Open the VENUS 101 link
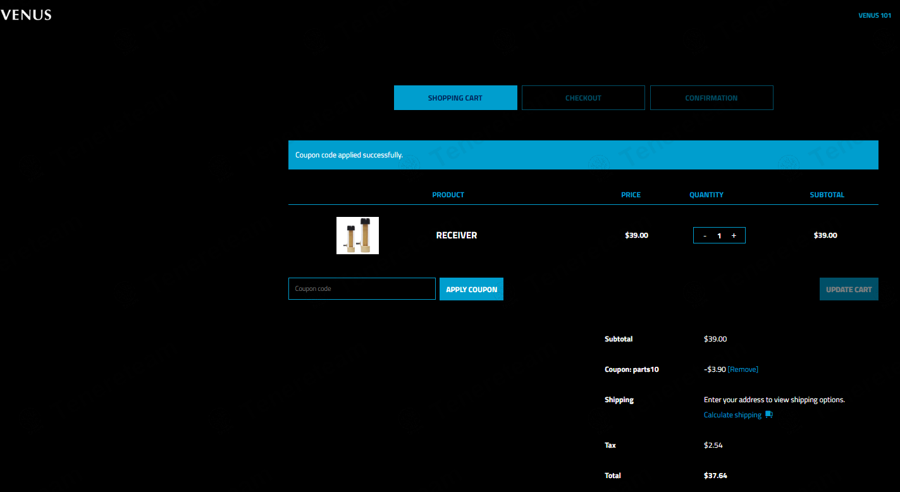This screenshot has height=492, width=900. 874,16
